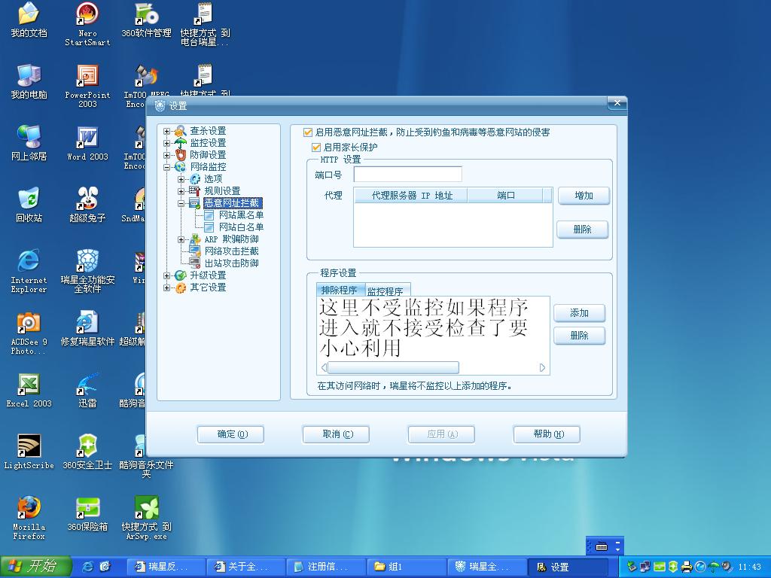Click the 升级设置 icon in tree
Screen dimensions: 771x578
click(x=180, y=275)
